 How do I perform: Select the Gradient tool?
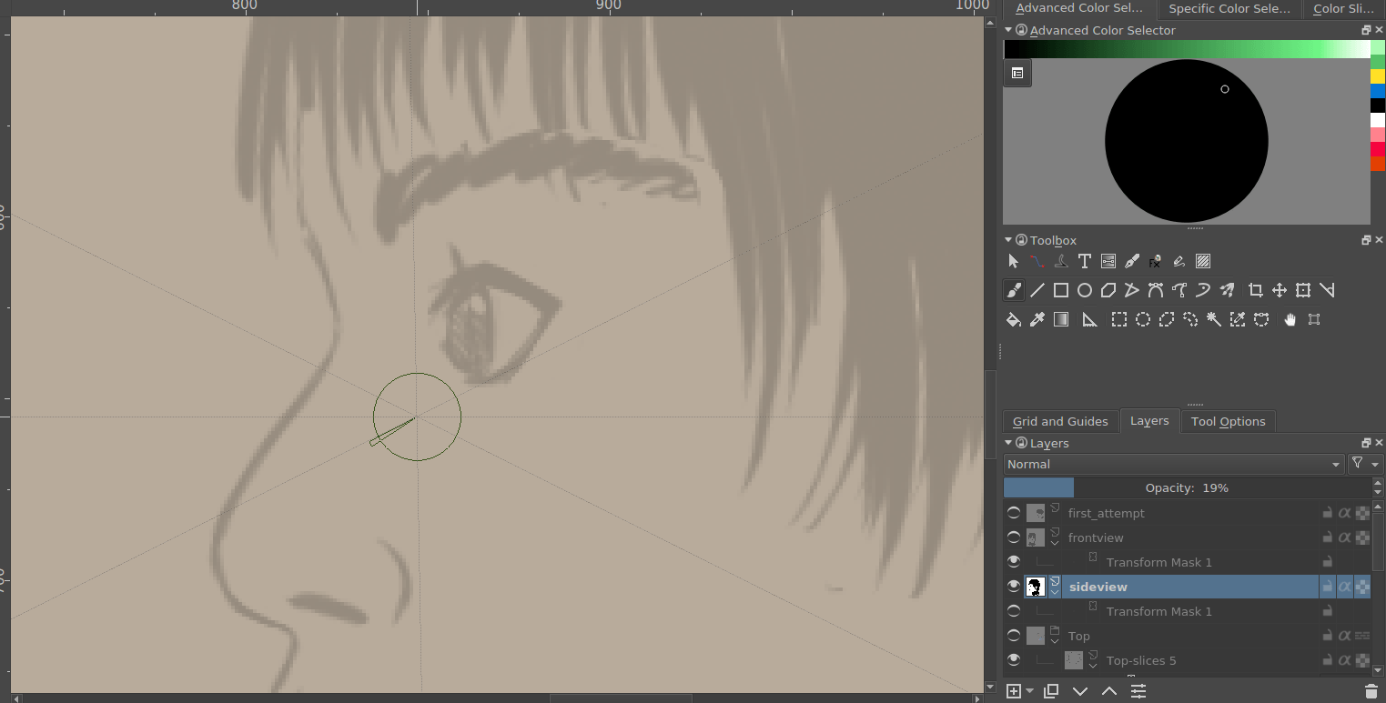pyautogui.click(x=1060, y=319)
